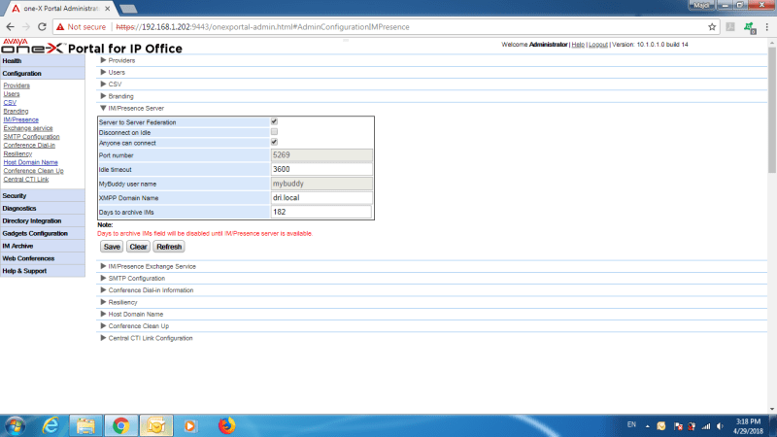Open the IM Archive menu
The width and height of the screenshot is (777, 437).
pos(42,247)
